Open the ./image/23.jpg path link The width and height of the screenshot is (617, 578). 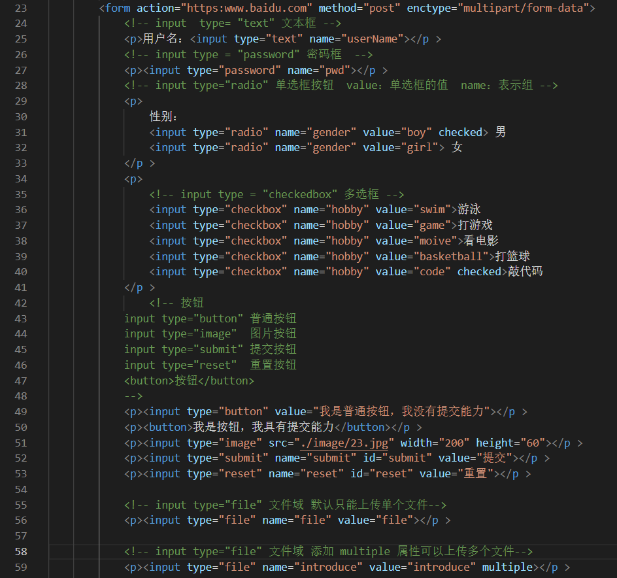pyautogui.click(x=344, y=443)
